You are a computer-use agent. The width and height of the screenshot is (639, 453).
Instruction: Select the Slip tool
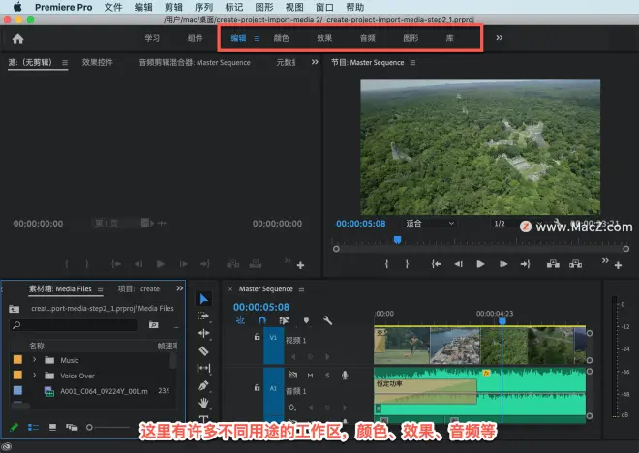[x=203, y=368]
